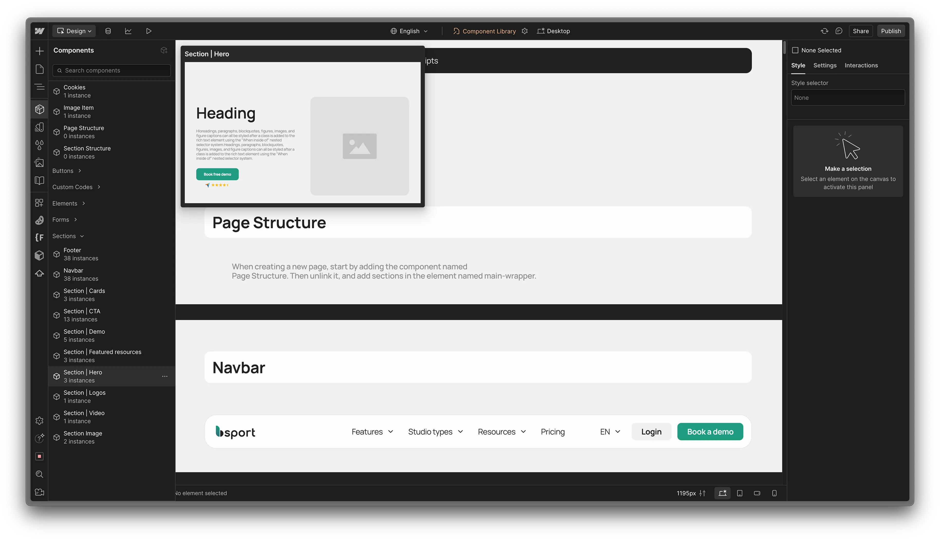Click the Publish button
The height and width of the screenshot is (540, 940).
[x=891, y=31]
